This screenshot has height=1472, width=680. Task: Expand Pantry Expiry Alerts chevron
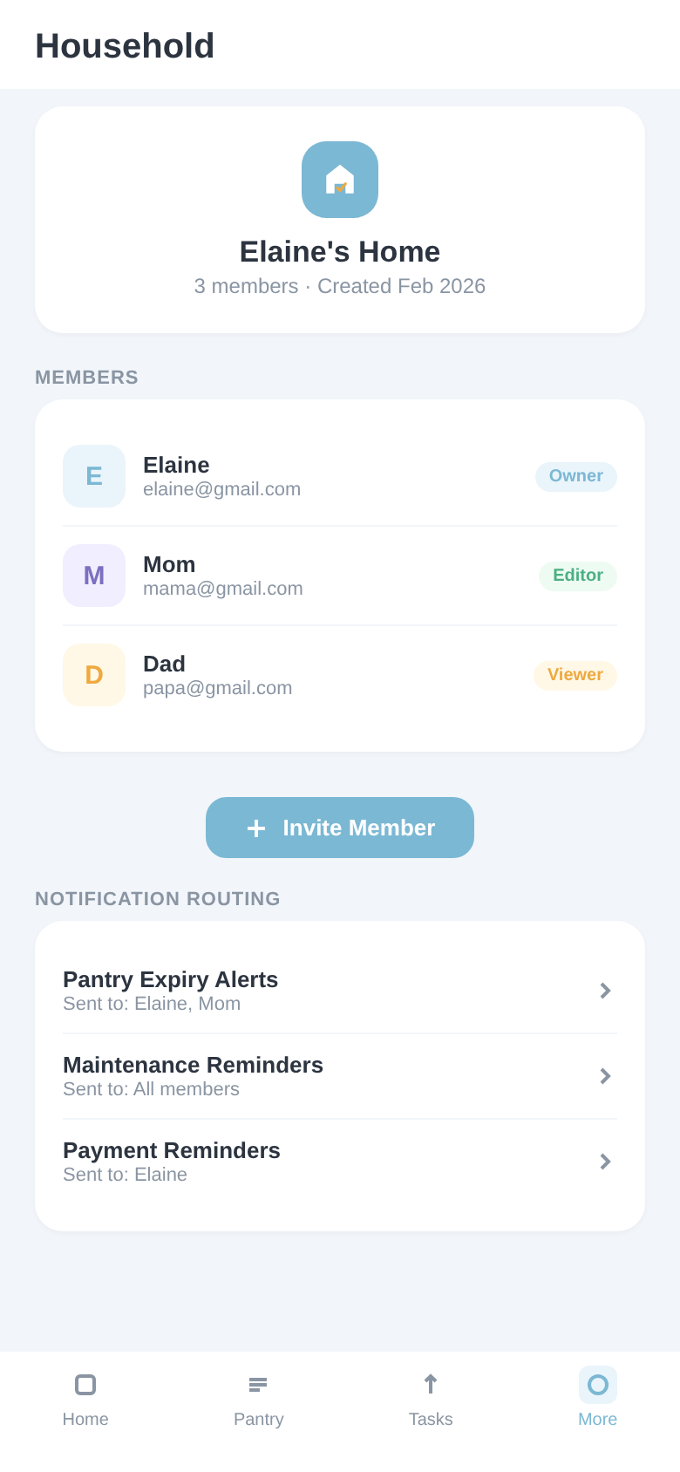605,991
